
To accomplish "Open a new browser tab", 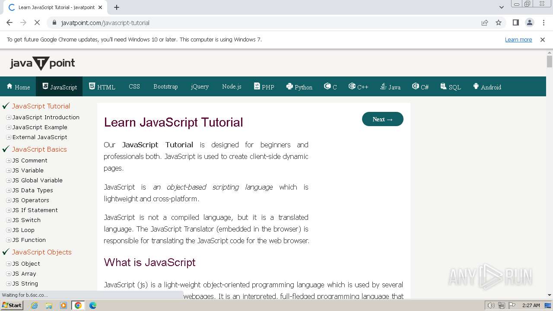I will click(117, 7).
